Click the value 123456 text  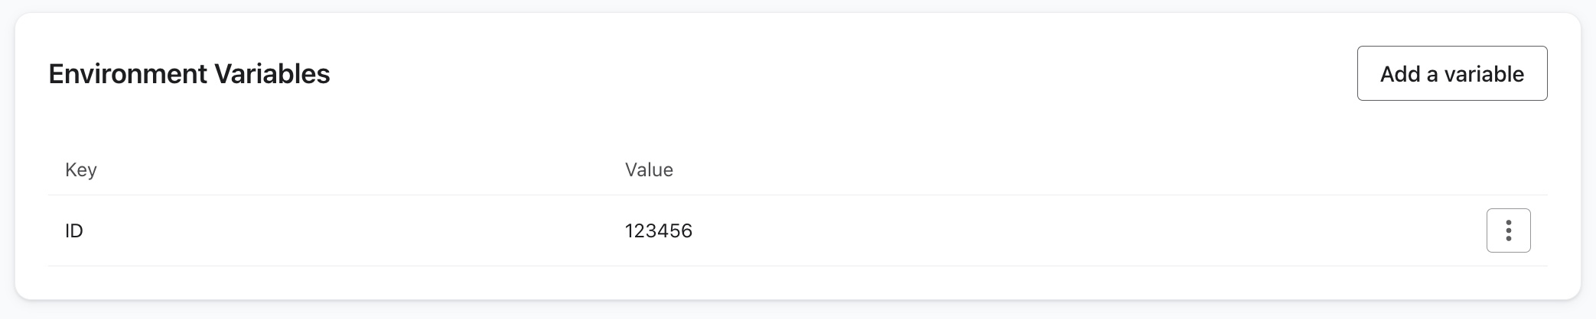click(658, 230)
